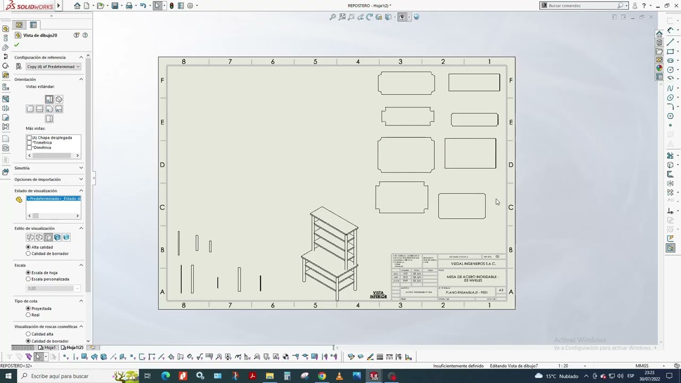
Task: Switch to the Hoja1 sheet tab
Action: [48, 347]
